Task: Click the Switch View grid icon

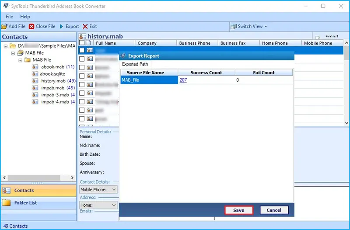Action: (x=234, y=27)
